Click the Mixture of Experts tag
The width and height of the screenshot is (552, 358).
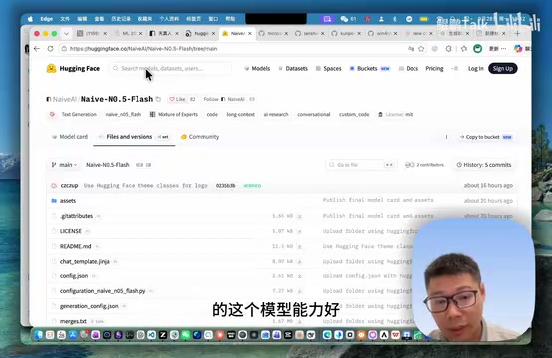174,115
